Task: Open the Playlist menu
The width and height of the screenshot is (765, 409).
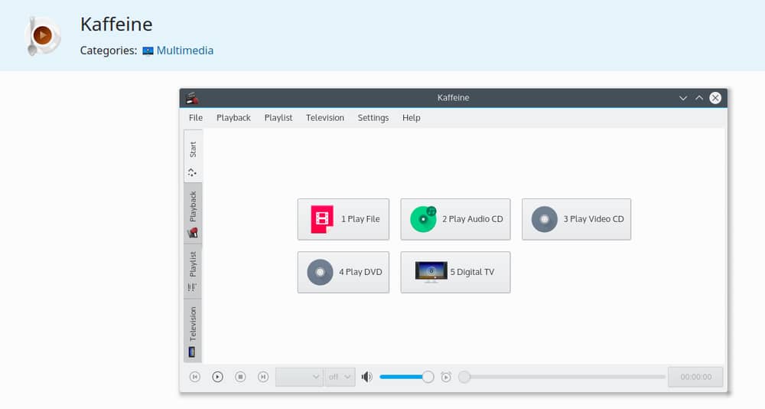Action: click(278, 118)
